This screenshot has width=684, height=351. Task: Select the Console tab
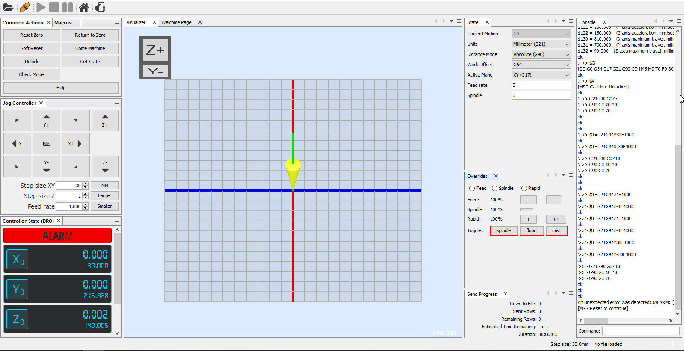coord(587,22)
